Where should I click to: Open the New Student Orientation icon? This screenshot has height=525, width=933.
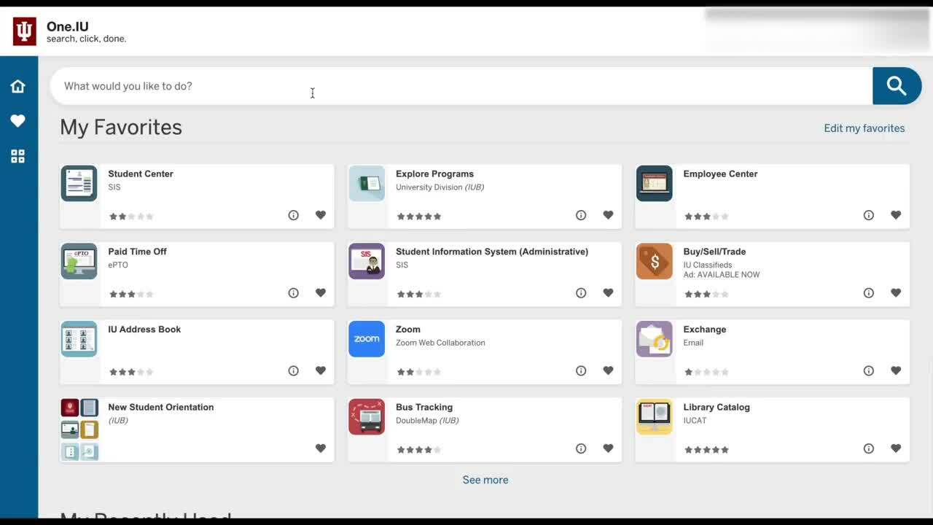(79, 429)
